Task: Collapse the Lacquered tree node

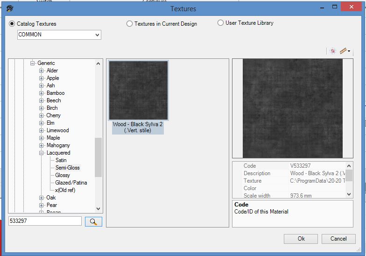Action: [x=42, y=153]
